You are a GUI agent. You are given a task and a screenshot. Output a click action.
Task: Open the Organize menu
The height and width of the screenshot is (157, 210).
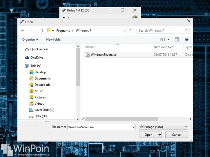tap(30, 40)
